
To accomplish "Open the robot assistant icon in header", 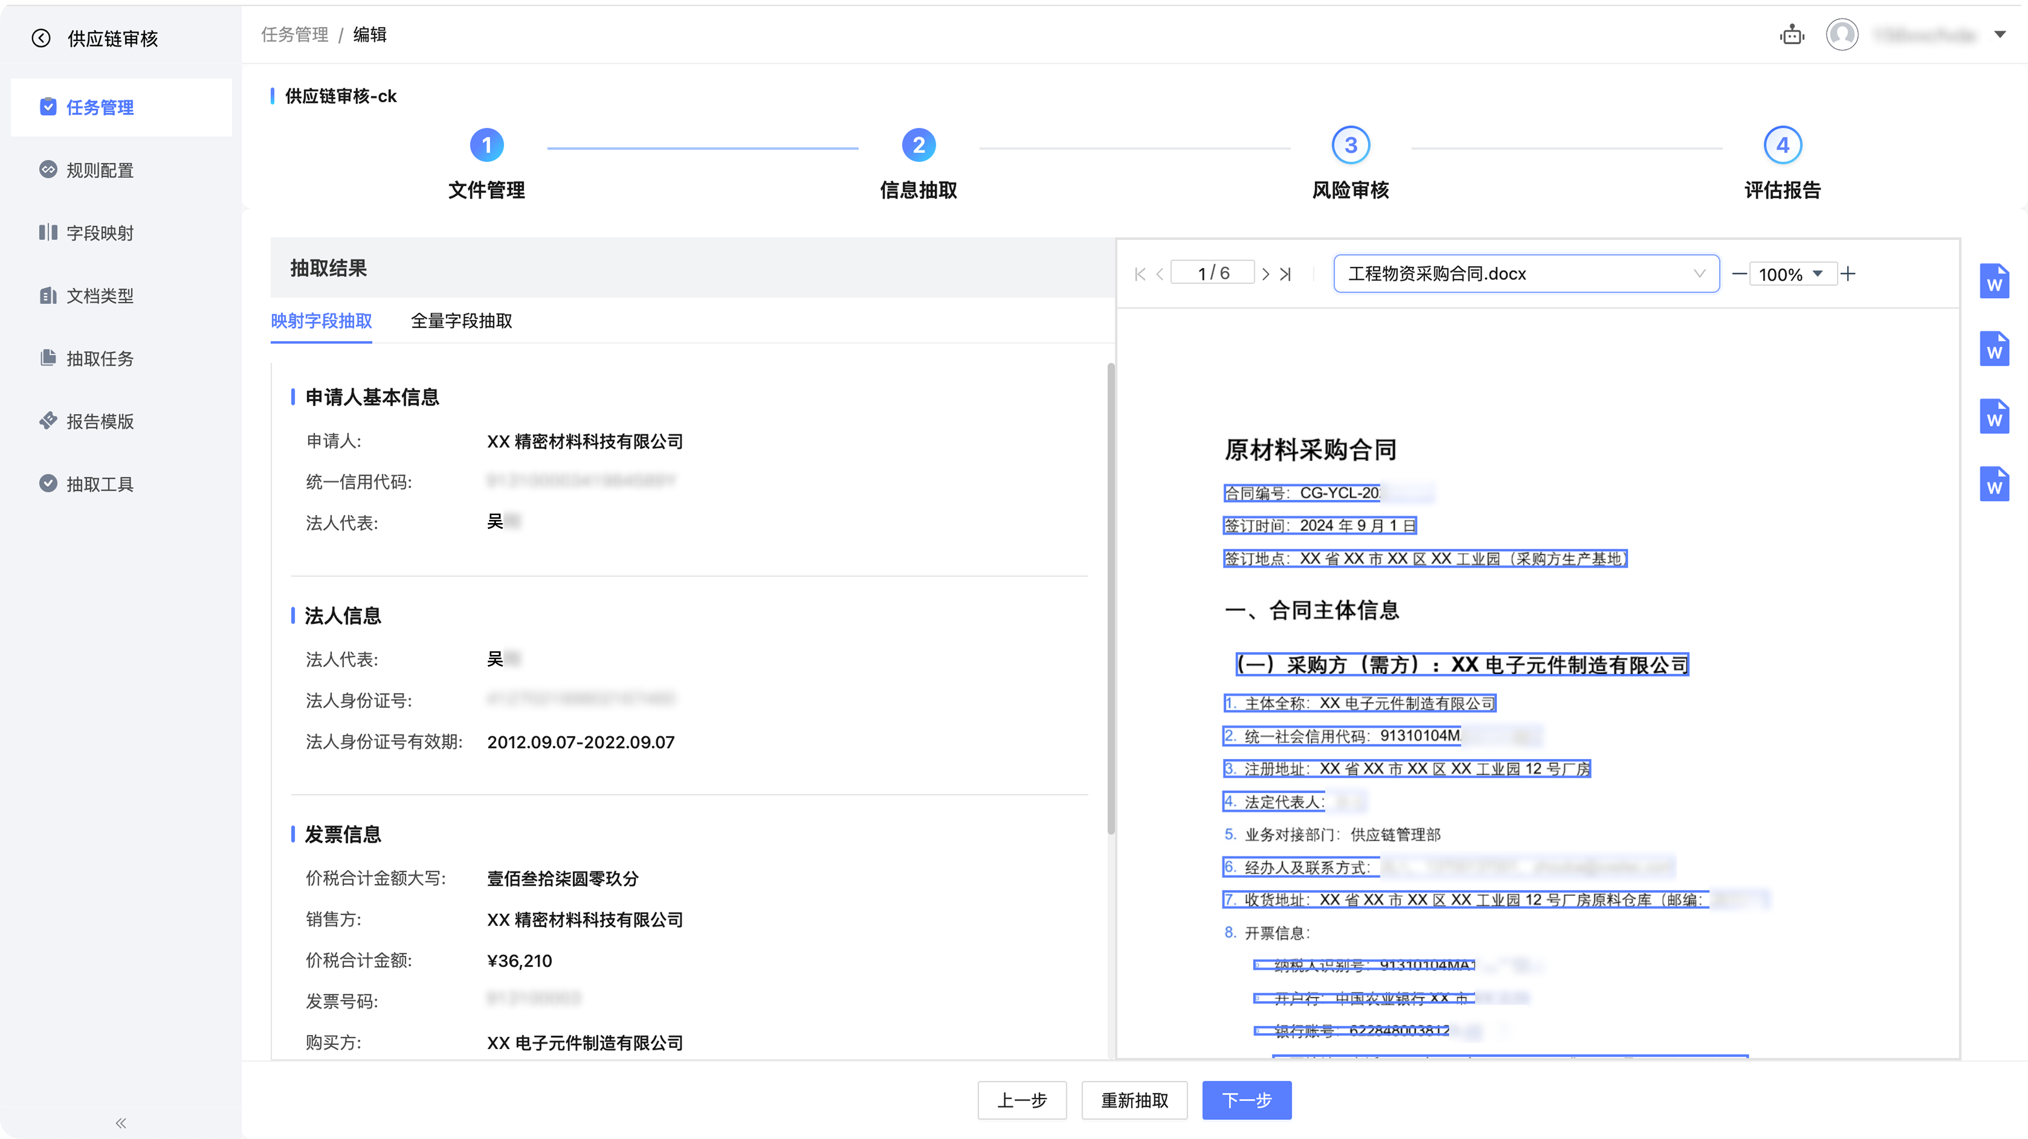I will (x=1792, y=35).
